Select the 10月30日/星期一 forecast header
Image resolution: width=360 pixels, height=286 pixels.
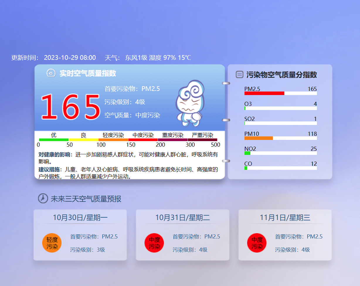click(x=80, y=218)
